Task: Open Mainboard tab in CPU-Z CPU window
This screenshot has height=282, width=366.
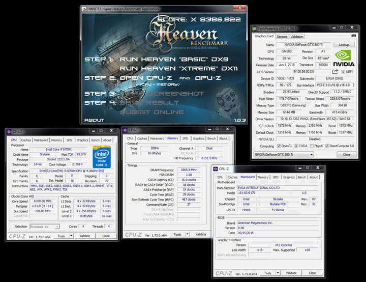Action: [x=41, y=140]
